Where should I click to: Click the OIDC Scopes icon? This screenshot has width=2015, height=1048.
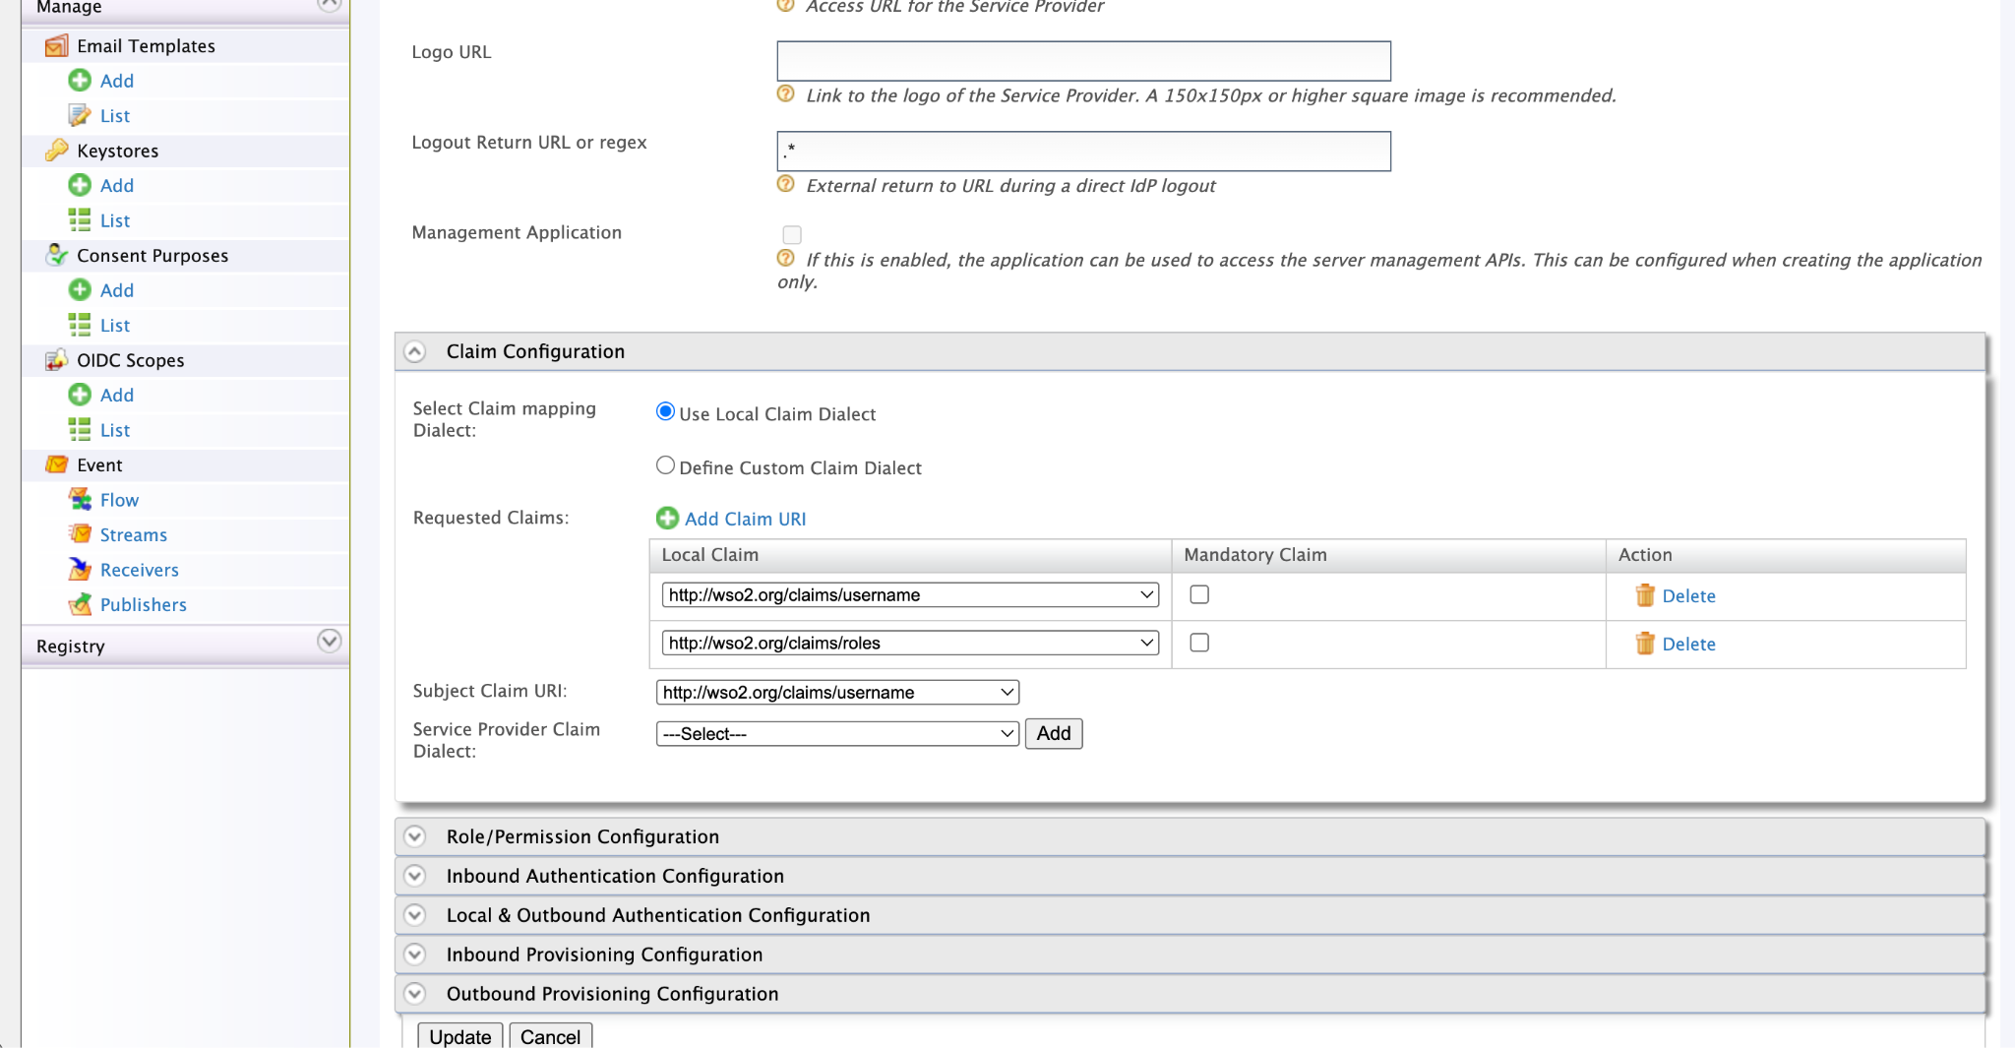tap(57, 360)
